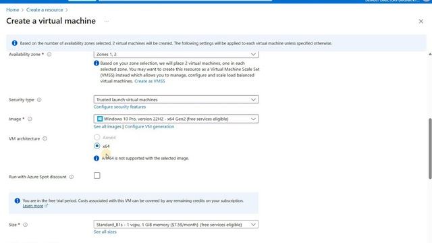Click the scroll up arrow on scrollbar

pyautogui.click(x=430, y=54)
